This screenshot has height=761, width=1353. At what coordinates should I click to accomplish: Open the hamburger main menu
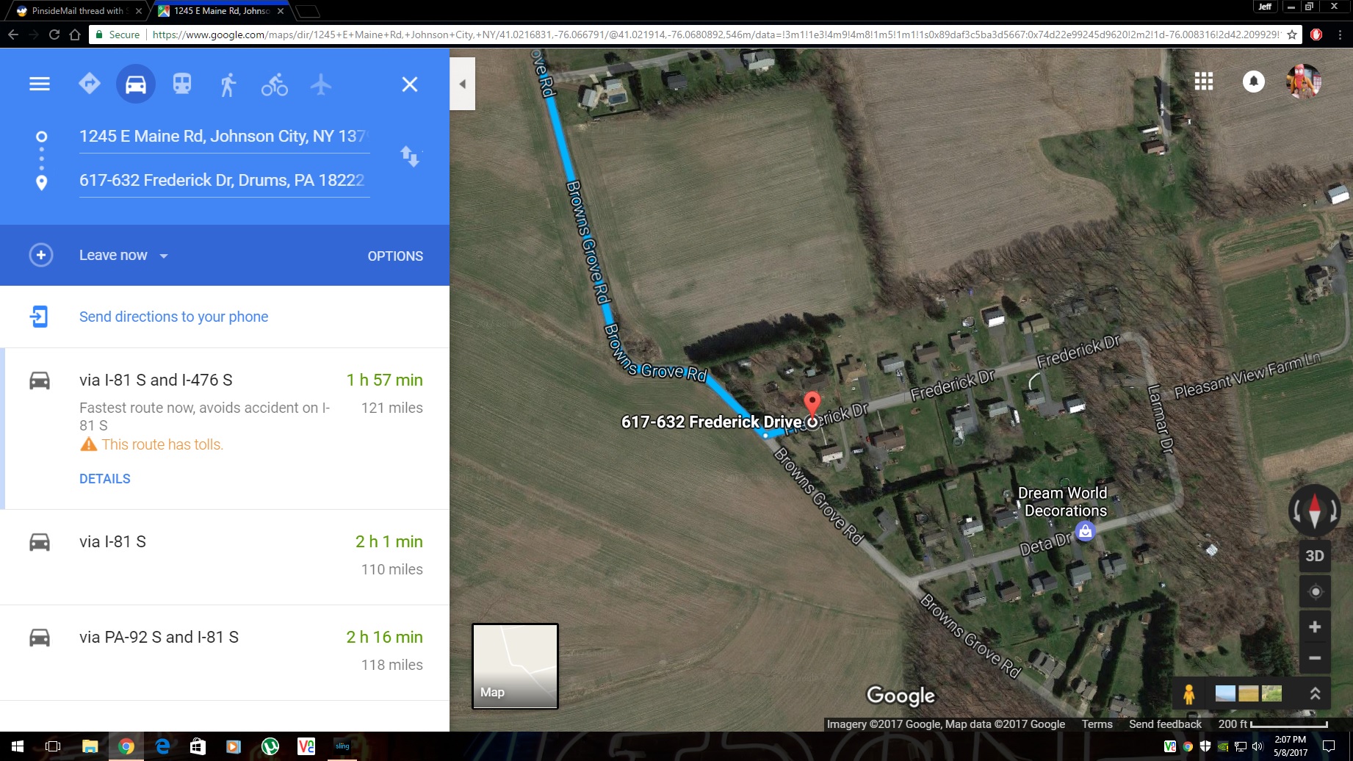tap(40, 84)
